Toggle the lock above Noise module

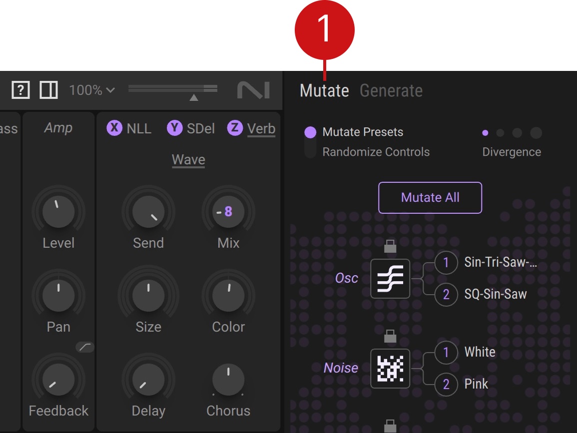(390, 336)
